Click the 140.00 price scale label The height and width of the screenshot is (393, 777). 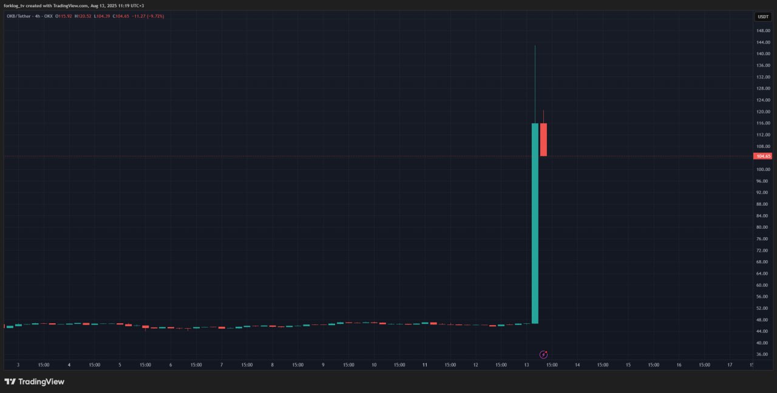pyautogui.click(x=763, y=53)
